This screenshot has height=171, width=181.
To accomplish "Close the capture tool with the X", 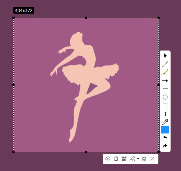I will (152, 159).
